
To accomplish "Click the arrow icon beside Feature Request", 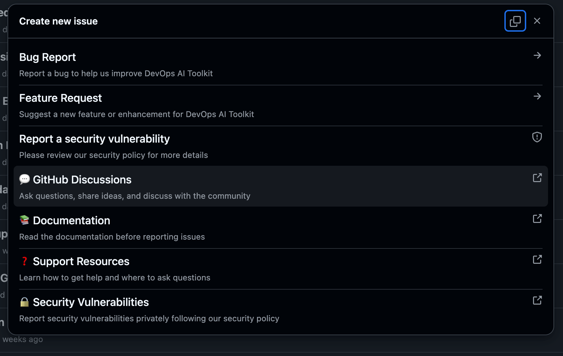I will pyautogui.click(x=537, y=96).
